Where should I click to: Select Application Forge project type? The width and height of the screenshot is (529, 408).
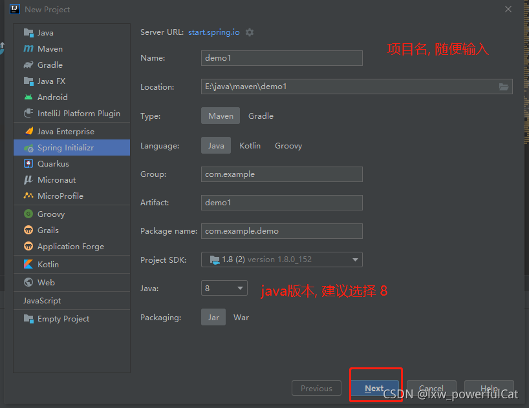(72, 246)
